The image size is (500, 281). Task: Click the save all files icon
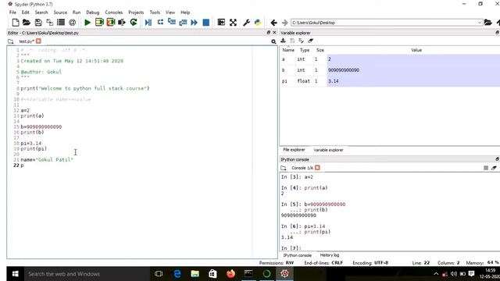pos(50,23)
